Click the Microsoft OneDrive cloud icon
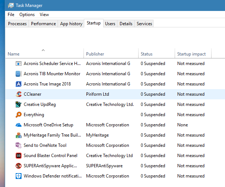The image size is (225, 187). click(19, 125)
